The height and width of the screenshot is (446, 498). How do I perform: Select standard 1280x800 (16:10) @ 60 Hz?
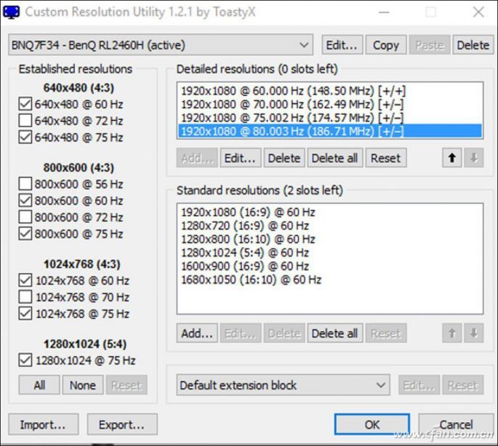(x=329, y=239)
